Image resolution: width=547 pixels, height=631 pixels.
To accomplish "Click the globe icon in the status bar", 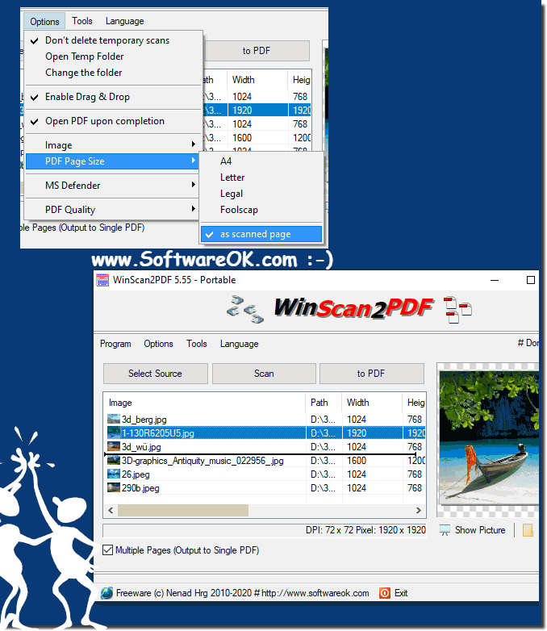I will (x=106, y=593).
